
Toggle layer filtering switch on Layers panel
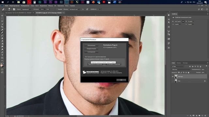click(206, 66)
